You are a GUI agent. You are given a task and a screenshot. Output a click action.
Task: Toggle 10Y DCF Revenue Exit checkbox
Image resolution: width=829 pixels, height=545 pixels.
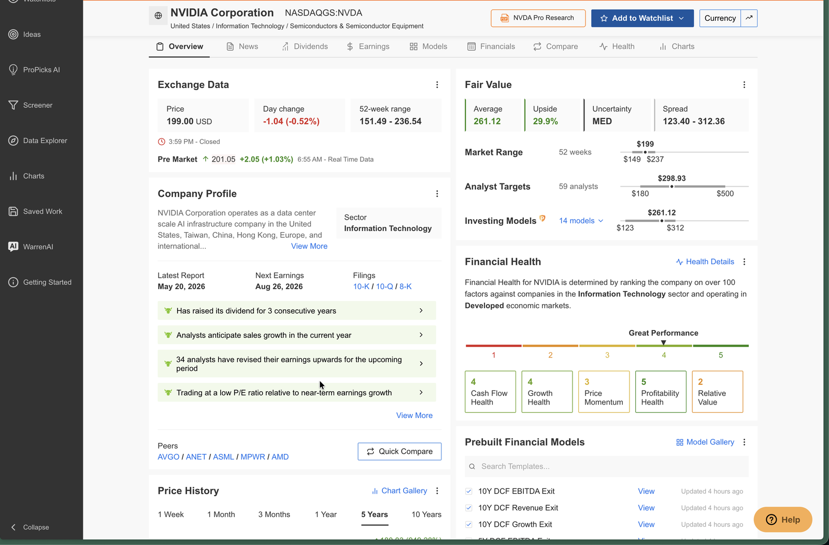(x=469, y=508)
